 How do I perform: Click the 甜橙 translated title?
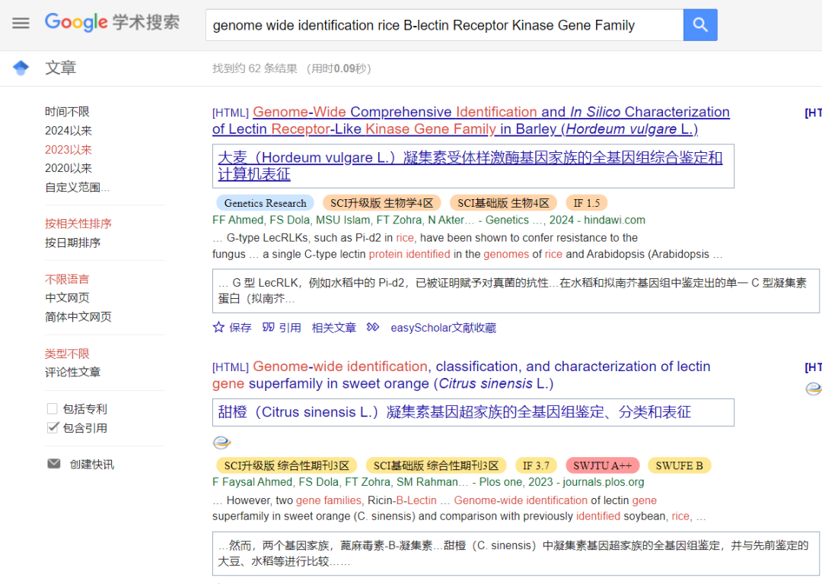[454, 412]
